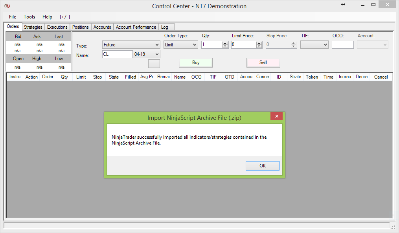Open the Tools menu
The image size is (399, 233).
tap(29, 17)
